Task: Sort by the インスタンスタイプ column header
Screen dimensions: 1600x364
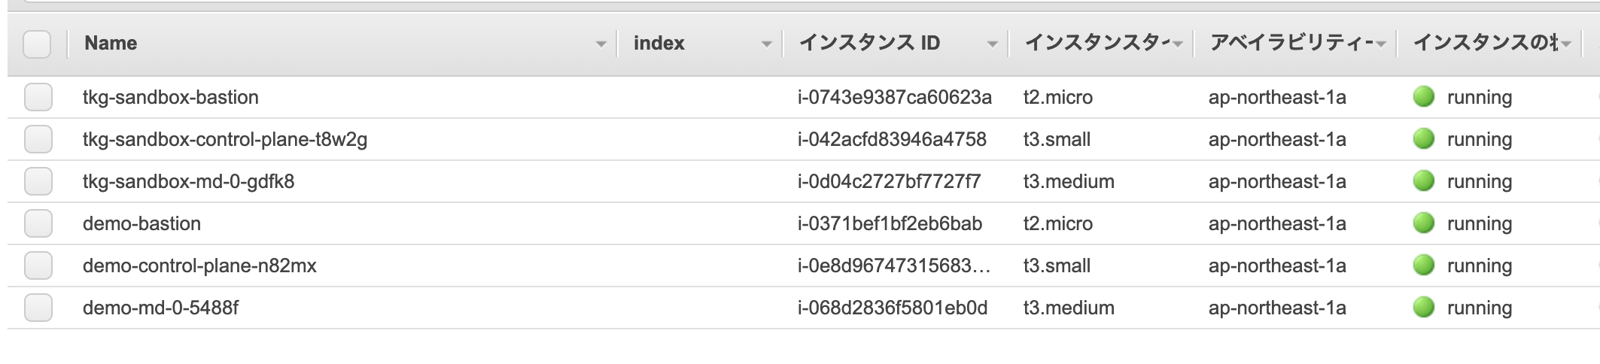Action: point(1097,43)
